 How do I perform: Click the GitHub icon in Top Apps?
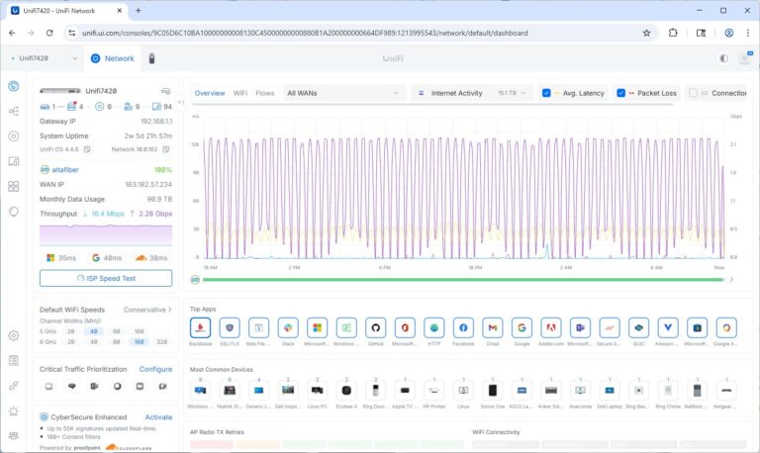tap(375, 327)
